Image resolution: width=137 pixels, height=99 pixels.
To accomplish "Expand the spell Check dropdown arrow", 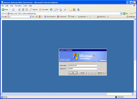I will [x=76, y=17].
